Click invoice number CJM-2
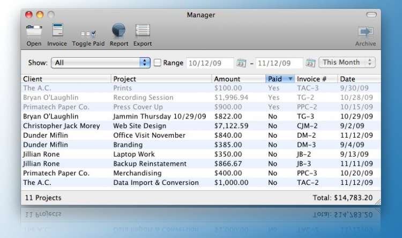 click(307, 126)
